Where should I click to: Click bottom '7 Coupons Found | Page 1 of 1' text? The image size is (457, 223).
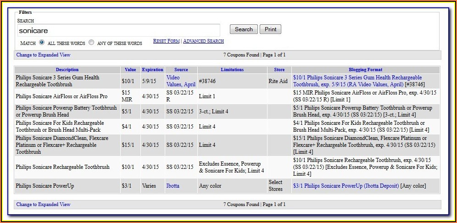(255, 204)
